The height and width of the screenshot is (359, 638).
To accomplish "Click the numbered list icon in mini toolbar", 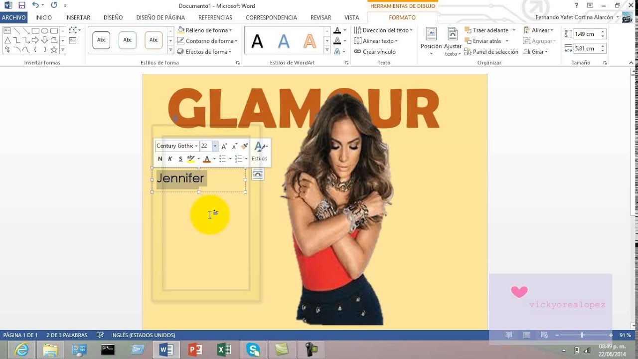I will coord(239,159).
